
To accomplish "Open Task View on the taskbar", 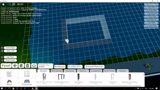I will (9, 88).
